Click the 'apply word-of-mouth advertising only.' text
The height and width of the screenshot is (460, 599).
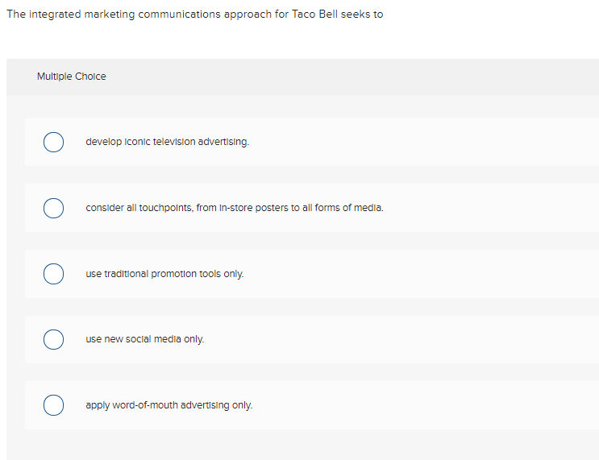click(169, 405)
